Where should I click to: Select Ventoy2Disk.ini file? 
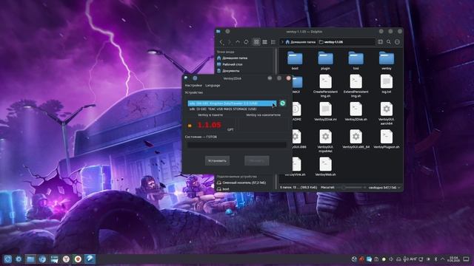[326, 112]
